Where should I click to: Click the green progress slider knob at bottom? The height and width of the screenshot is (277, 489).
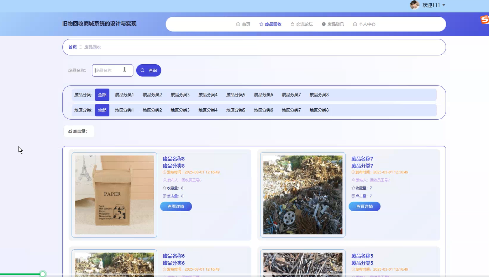coord(43,274)
